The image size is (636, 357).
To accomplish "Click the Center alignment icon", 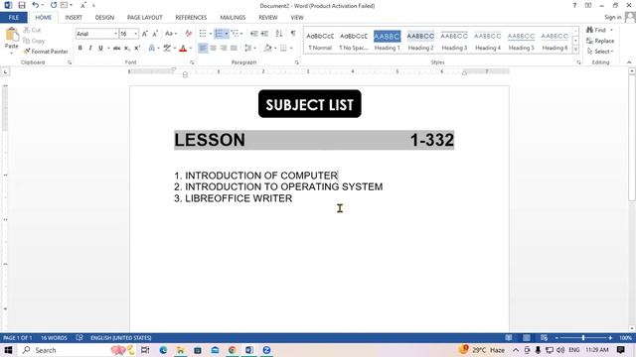I will point(213,49).
